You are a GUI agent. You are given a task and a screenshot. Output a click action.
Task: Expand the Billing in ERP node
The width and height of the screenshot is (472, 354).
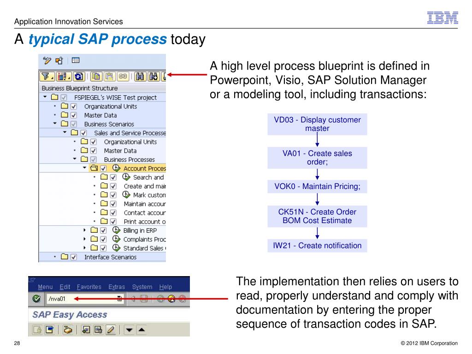click(85, 230)
